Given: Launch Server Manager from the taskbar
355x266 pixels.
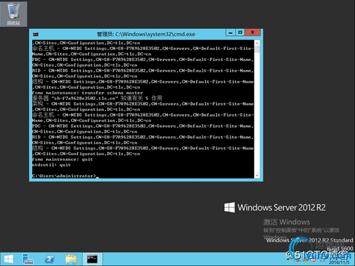Looking at the screenshot, I should pos(28,259).
